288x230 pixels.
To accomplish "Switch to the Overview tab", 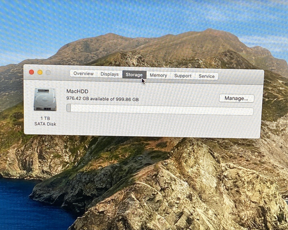I will [x=84, y=74].
